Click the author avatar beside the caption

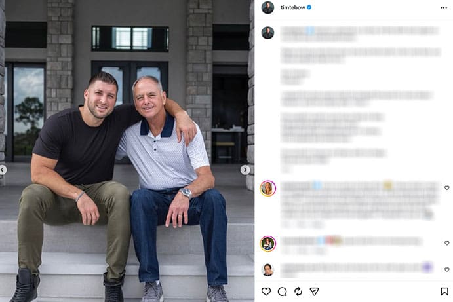(x=267, y=33)
